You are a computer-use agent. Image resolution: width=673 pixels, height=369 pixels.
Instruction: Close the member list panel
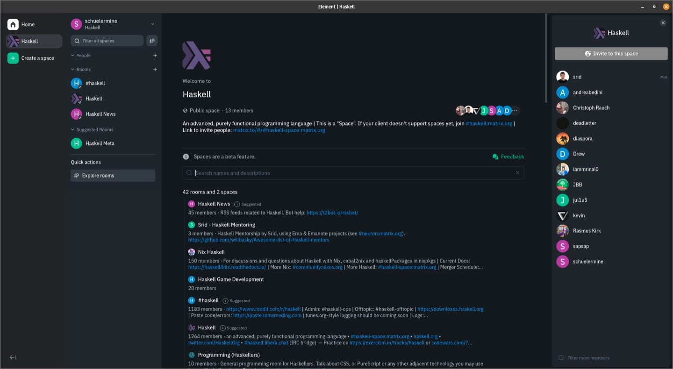[663, 23]
